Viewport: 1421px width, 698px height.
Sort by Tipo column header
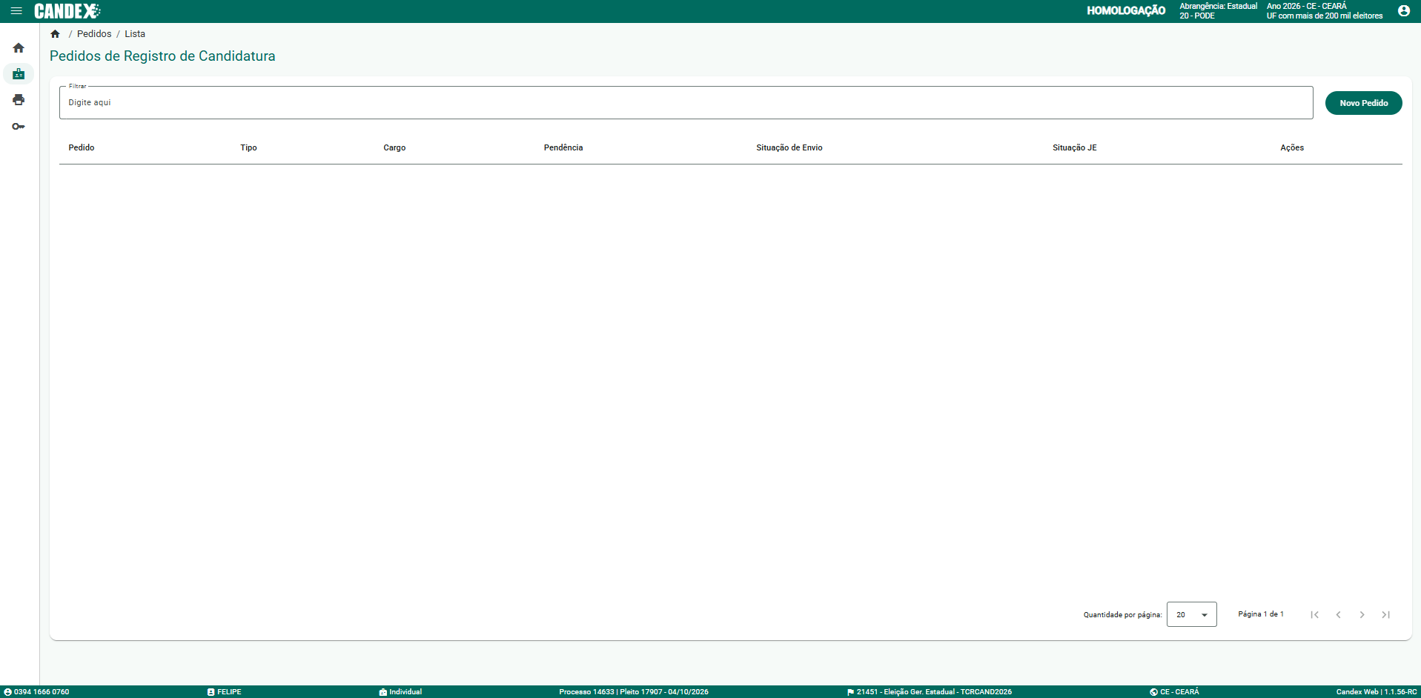pyautogui.click(x=248, y=147)
